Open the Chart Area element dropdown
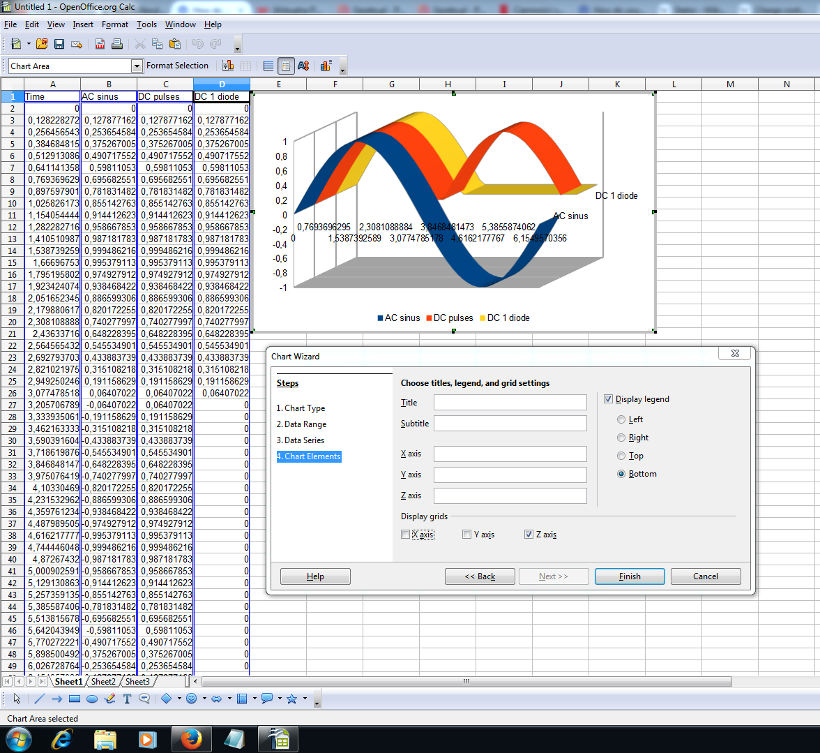This screenshot has width=820, height=753. click(x=137, y=66)
